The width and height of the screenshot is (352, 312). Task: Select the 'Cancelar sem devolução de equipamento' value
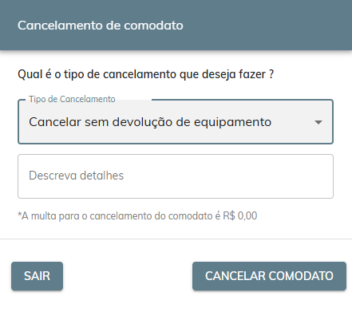click(x=150, y=122)
